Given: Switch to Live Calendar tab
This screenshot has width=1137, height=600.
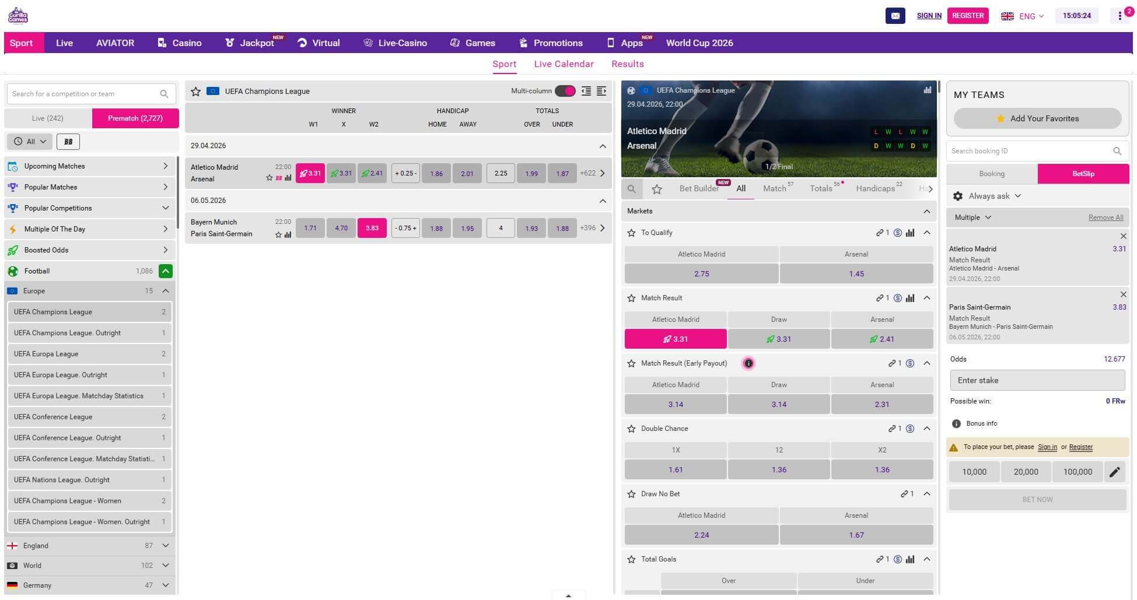Looking at the screenshot, I should pos(564,64).
